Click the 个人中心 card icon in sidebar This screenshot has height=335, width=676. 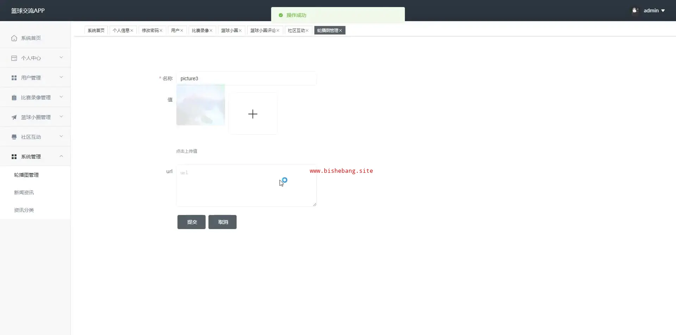click(x=14, y=58)
